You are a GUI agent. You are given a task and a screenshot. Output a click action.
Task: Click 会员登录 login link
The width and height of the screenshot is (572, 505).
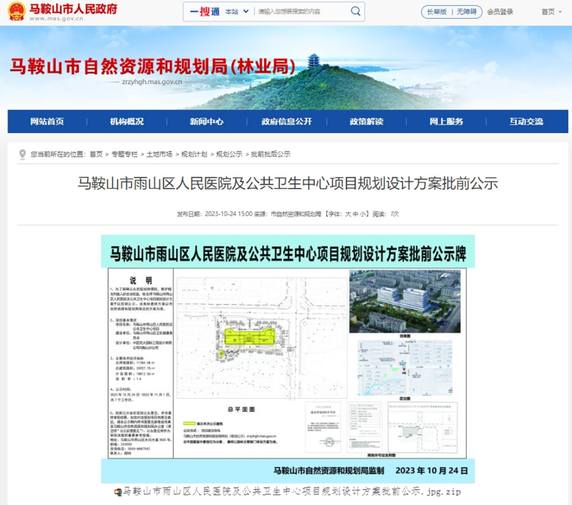(500, 11)
